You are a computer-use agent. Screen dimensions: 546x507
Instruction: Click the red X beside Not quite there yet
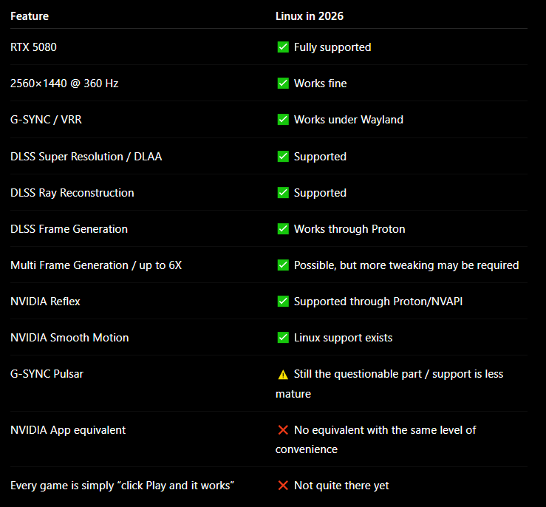[x=283, y=486]
